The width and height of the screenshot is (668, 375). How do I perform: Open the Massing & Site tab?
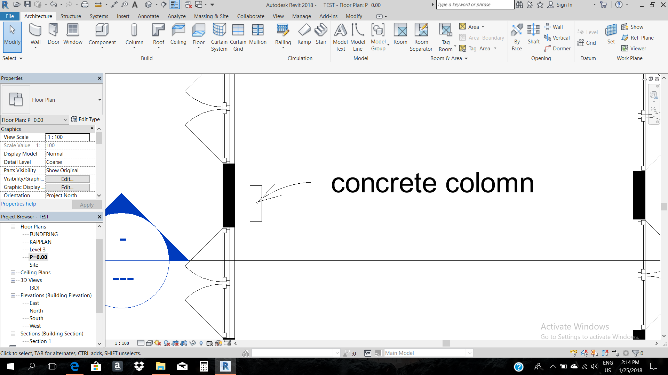(x=211, y=16)
